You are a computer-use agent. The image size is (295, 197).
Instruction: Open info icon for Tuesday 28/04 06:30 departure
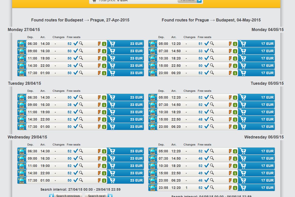[x=104, y=97]
